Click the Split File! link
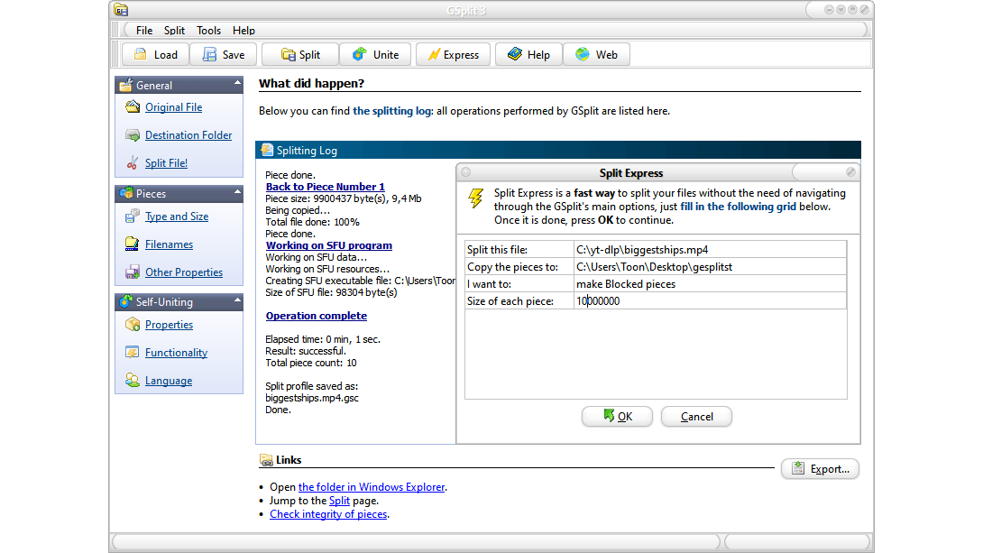Image resolution: width=983 pixels, height=553 pixels. [166, 163]
